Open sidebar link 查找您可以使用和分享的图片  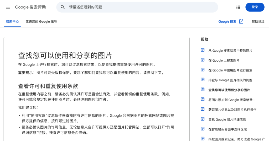pos(229,90)
